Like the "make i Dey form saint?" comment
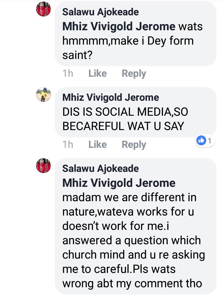224x296 pixels. pos(97,74)
